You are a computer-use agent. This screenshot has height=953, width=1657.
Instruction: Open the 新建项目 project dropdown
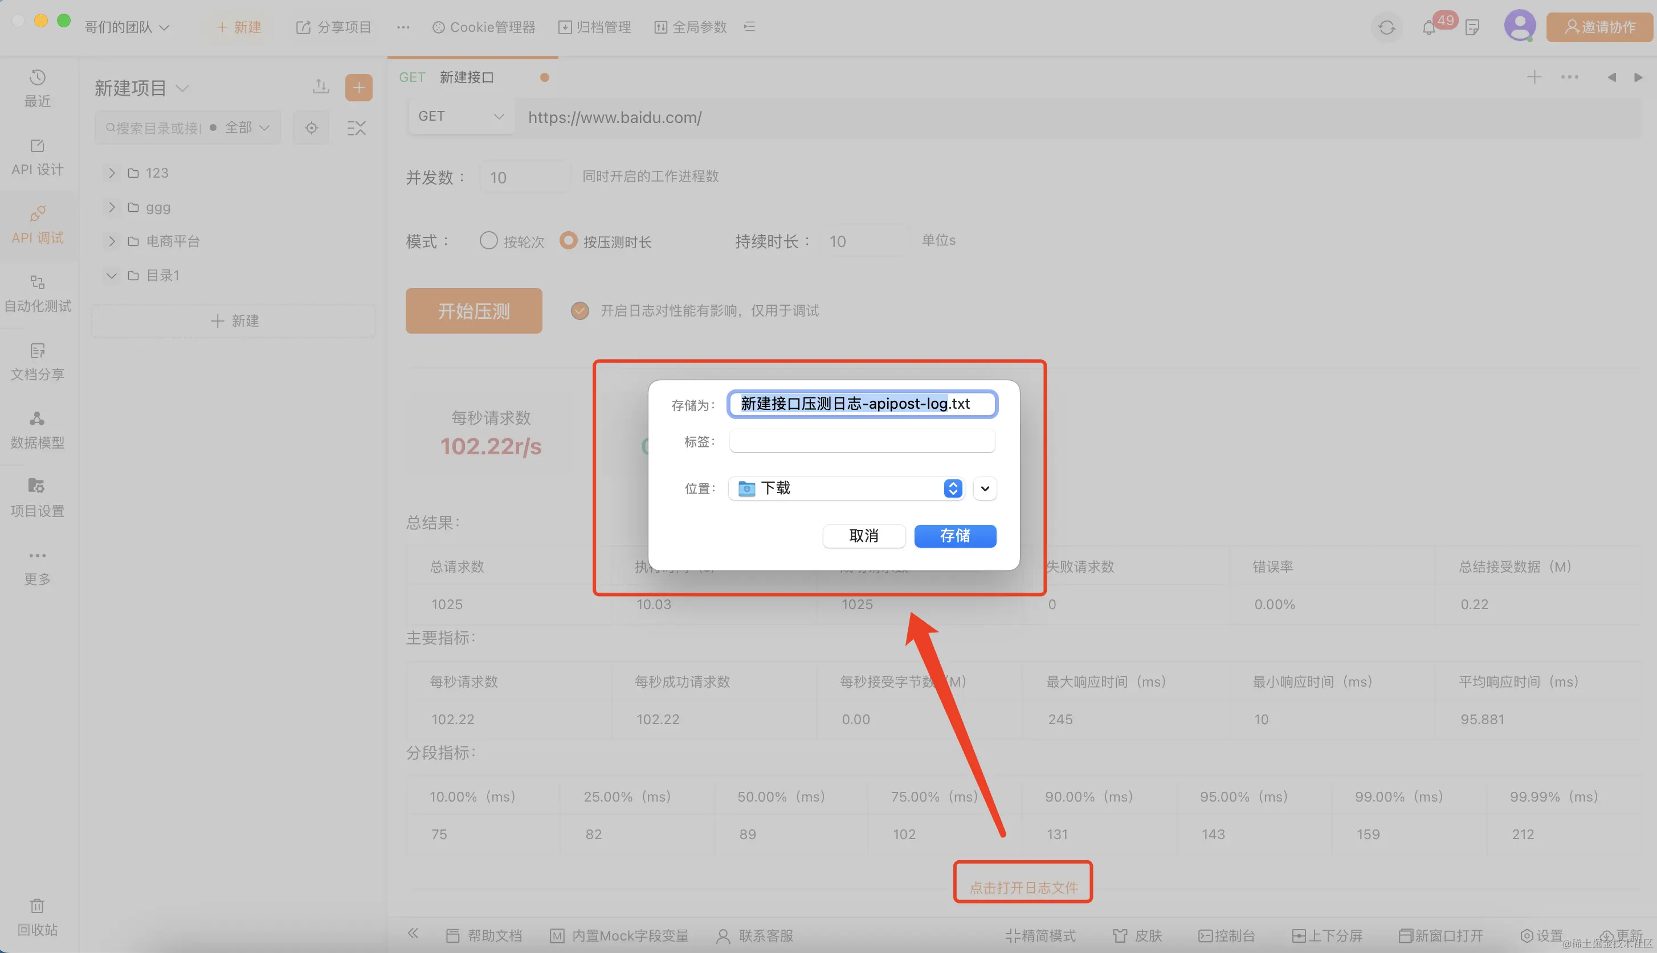click(141, 88)
